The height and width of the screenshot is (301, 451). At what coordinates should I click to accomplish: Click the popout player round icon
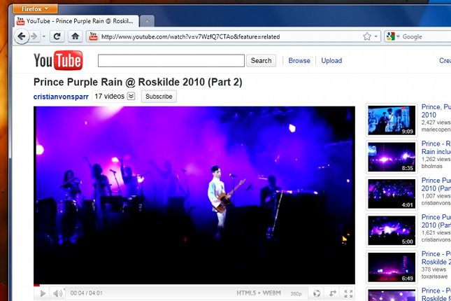(317, 293)
